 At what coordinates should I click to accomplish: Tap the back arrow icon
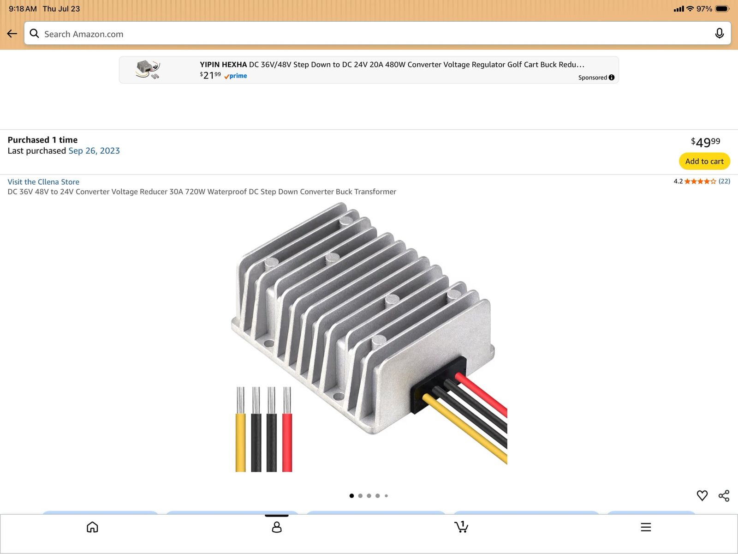12,34
